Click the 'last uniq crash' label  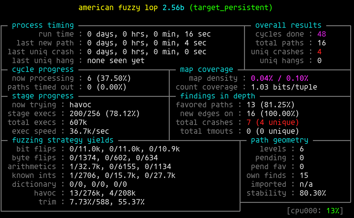pos(41,52)
